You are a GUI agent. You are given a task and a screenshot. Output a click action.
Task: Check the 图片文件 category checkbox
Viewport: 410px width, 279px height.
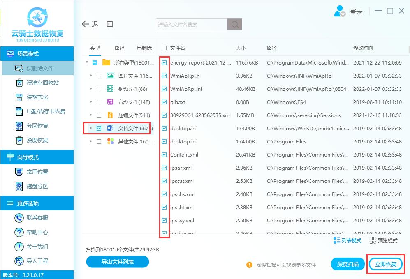pyautogui.click(x=99, y=76)
